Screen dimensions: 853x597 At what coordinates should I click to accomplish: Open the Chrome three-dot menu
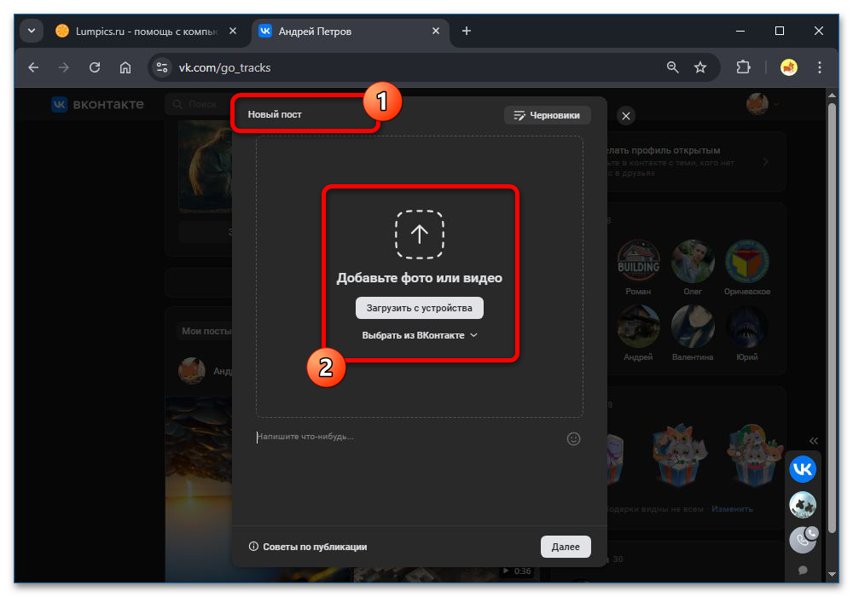(x=819, y=67)
